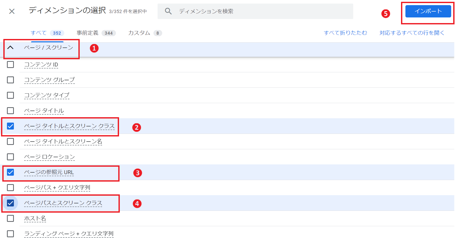455x238 pixels.
Task: Click the ページ / スクリーン section title
Action: click(49, 48)
